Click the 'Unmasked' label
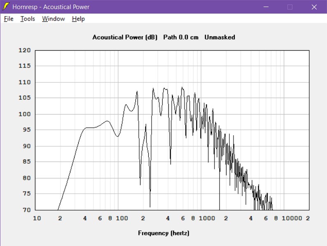327x246 pixels. (x=220, y=37)
